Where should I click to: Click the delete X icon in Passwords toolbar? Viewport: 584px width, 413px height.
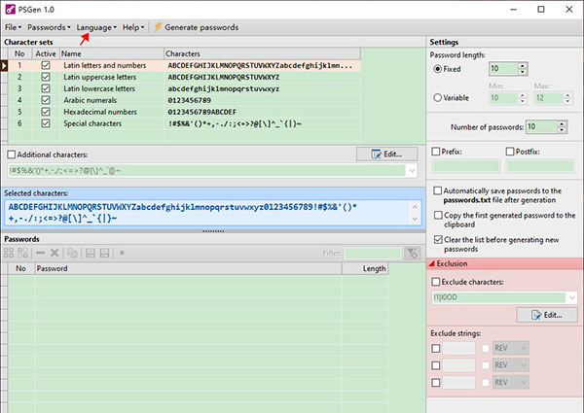55,253
